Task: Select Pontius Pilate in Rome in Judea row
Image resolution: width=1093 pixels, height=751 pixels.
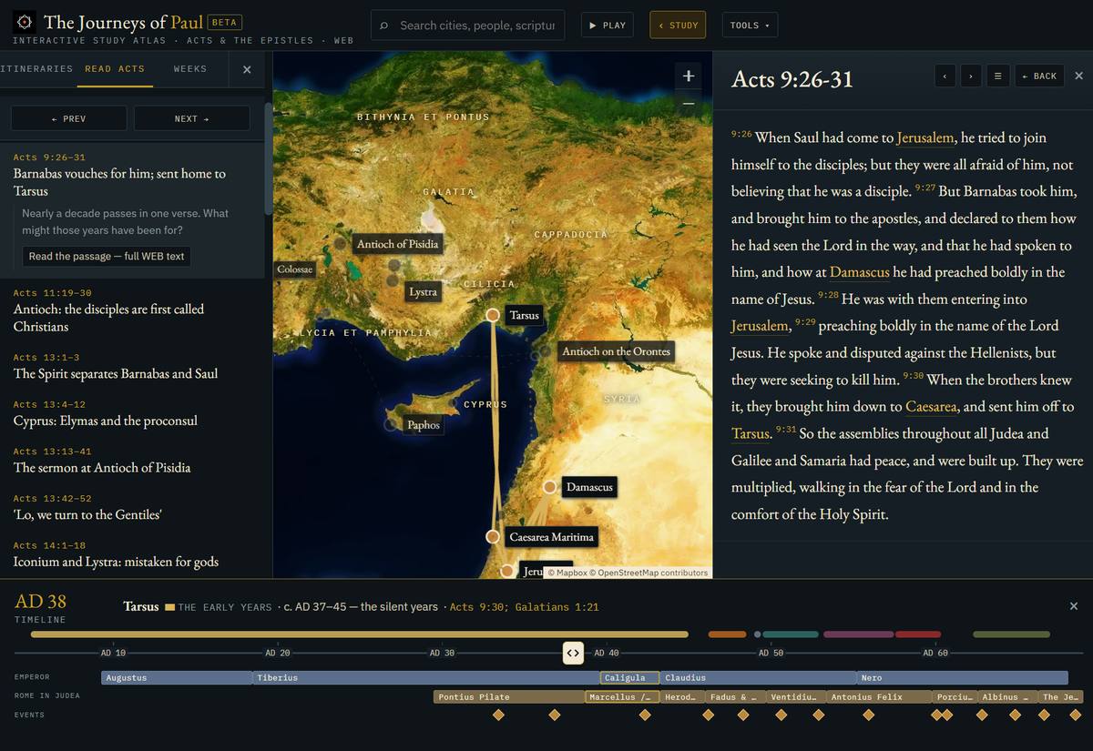Action: pyautogui.click(x=508, y=697)
